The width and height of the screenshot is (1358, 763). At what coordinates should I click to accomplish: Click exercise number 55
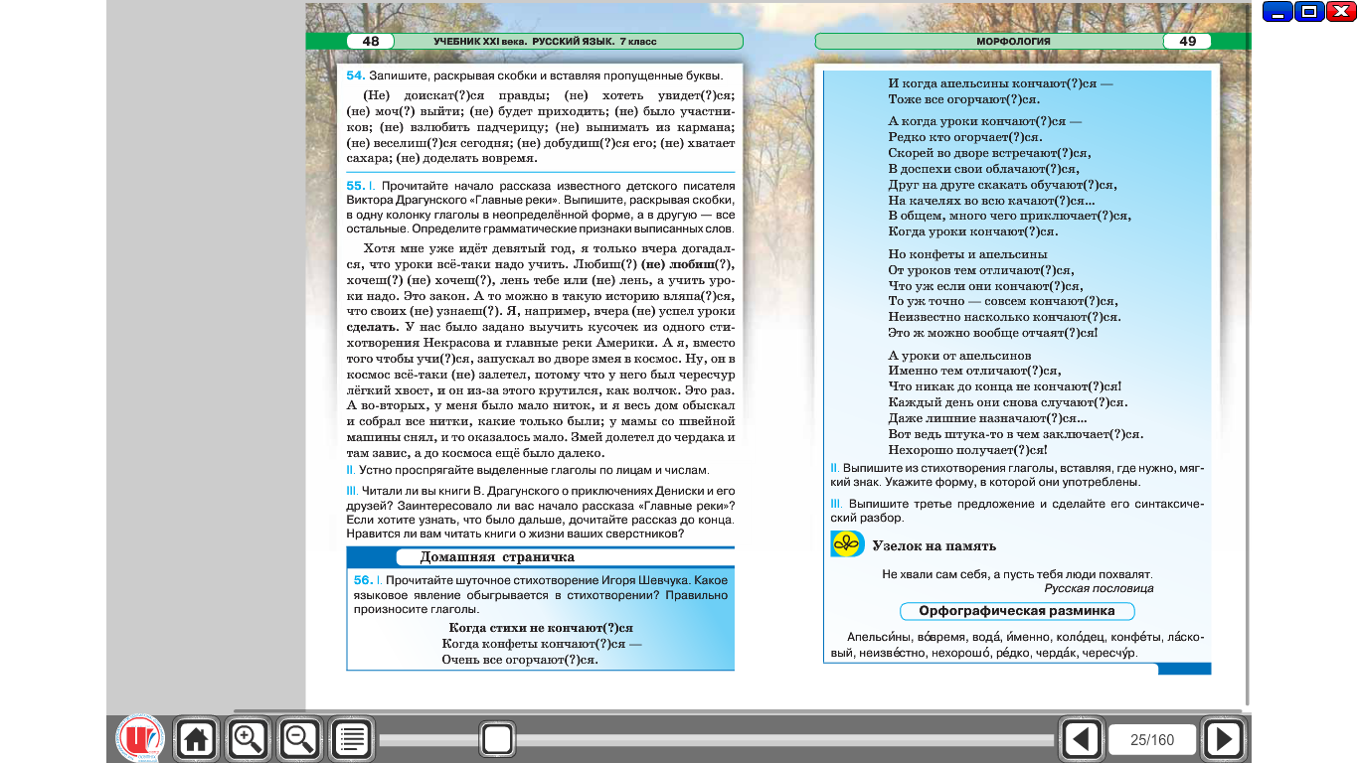tap(356, 186)
